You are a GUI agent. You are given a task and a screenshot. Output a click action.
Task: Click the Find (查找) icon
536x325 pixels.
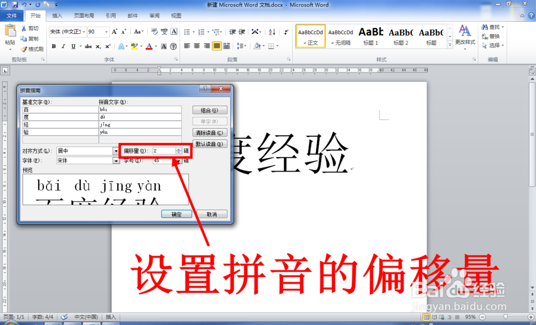pyautogui.click(x=493, y=26)
